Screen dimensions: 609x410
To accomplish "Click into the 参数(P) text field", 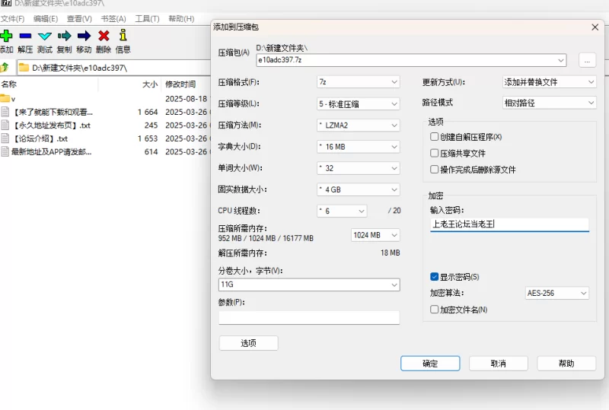I will point(309,317).
